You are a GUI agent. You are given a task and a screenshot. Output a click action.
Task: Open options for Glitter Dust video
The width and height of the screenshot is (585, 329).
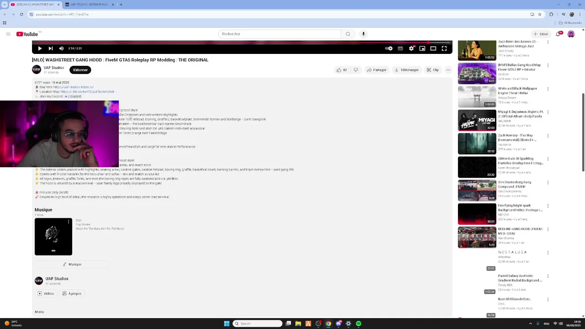(548, 159)
